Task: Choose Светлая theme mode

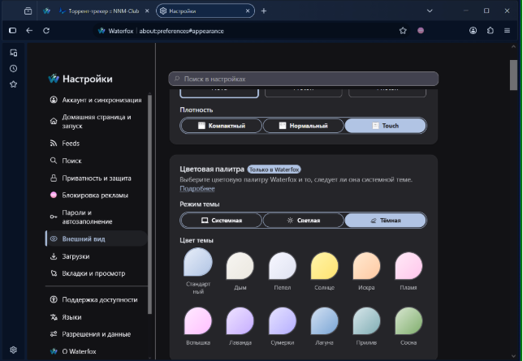Action: coord(303,221)
